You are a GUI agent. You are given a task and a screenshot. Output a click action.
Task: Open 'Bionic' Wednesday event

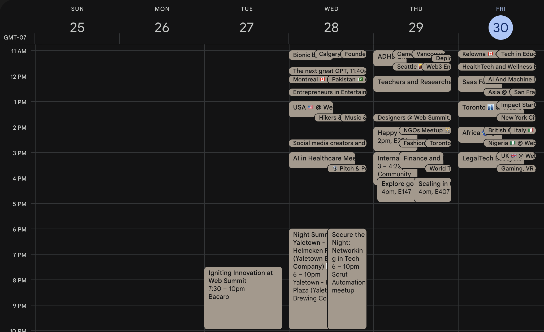click(x=302, y=55)
